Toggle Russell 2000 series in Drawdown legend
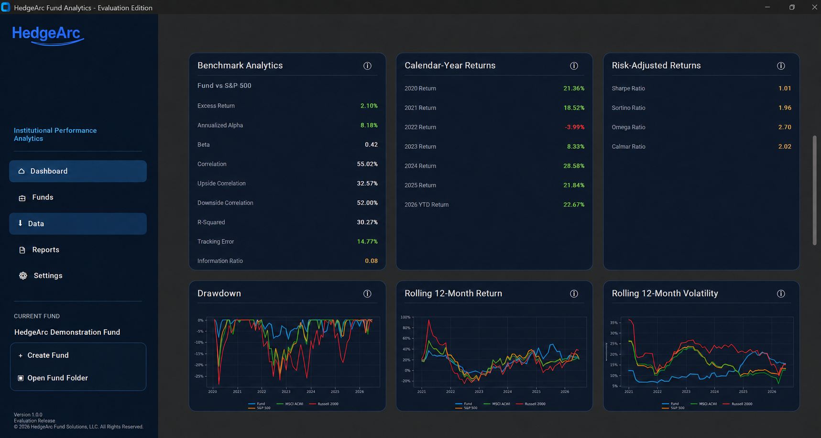 coord(324,404)
